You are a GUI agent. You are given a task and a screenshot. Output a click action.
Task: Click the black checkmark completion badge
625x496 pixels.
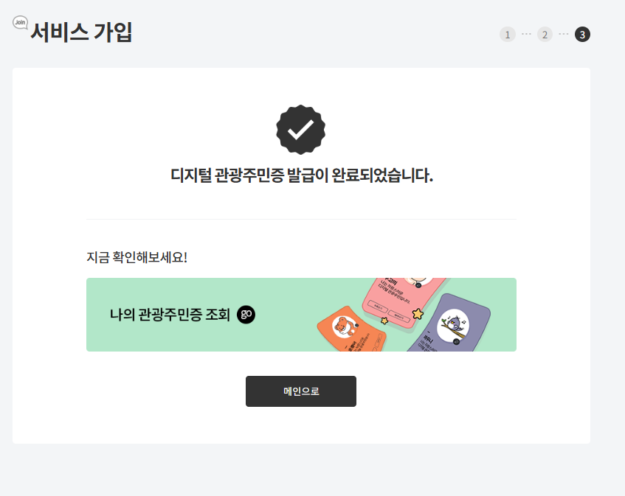[300, 129]
